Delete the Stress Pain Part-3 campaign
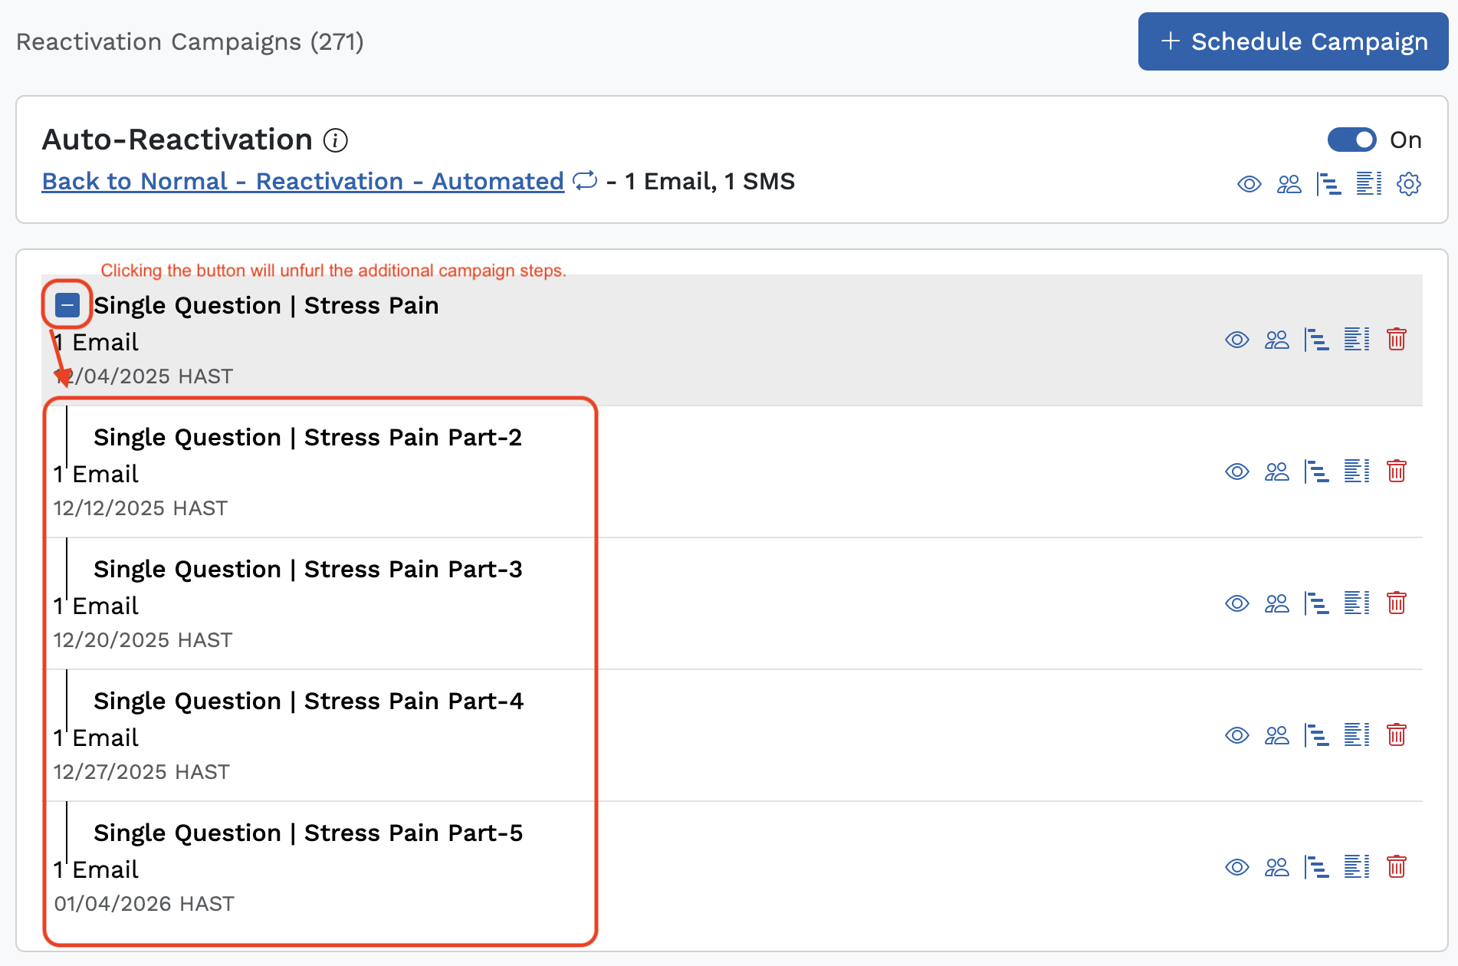Viewport: 1458px width, 966px height. click(x=1397, y=603)
